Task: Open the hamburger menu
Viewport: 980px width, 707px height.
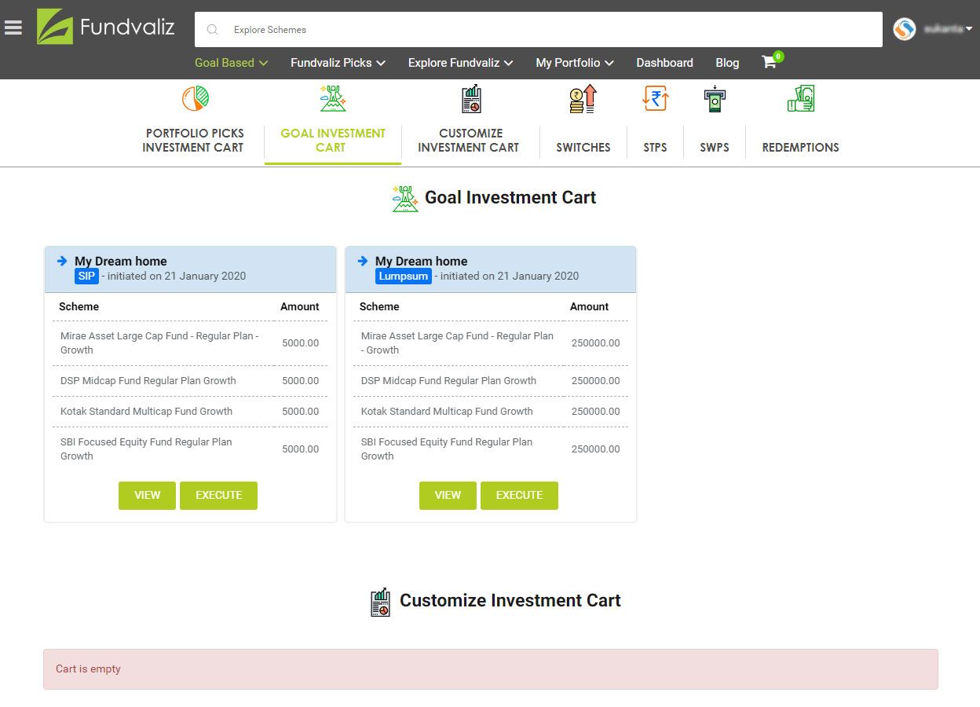Action: (x=13, y=27)
